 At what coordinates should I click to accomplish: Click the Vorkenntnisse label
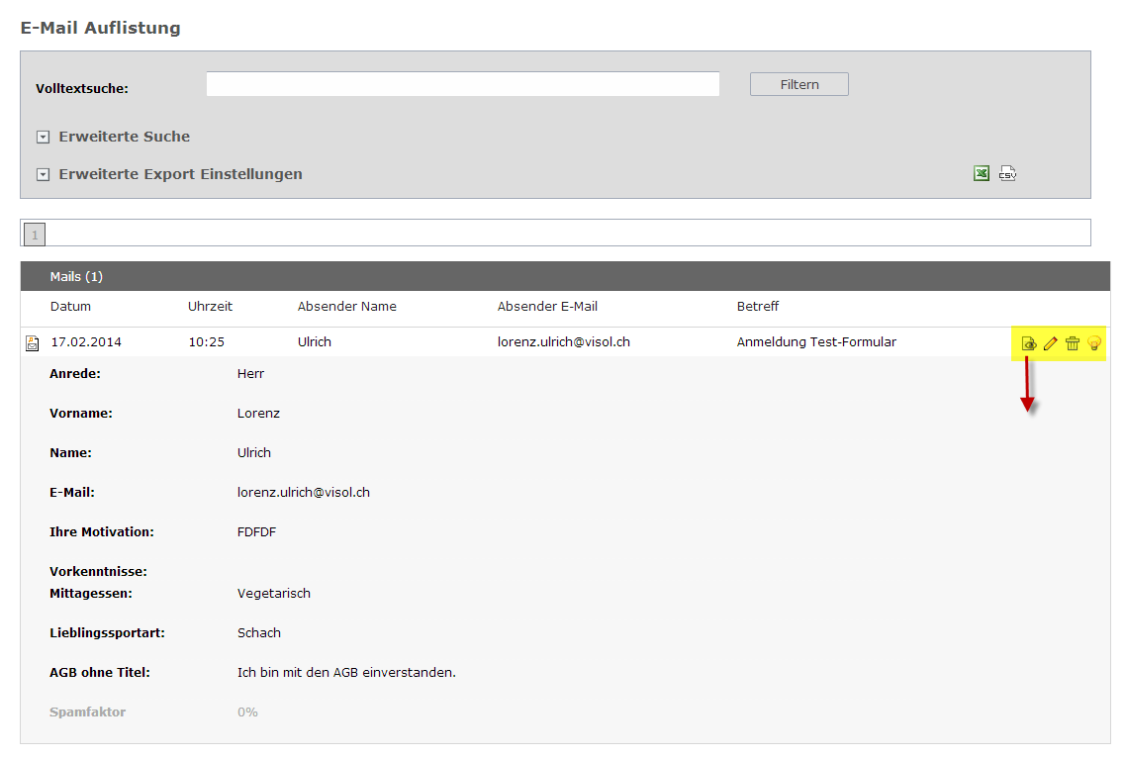(98, 572)
